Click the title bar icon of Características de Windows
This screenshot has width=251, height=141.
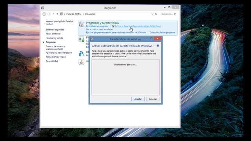92,39
